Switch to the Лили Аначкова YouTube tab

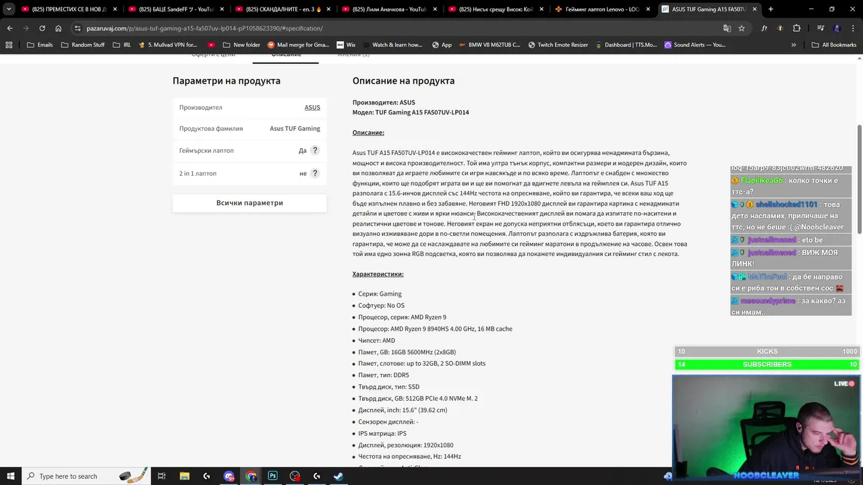point(389,9)
